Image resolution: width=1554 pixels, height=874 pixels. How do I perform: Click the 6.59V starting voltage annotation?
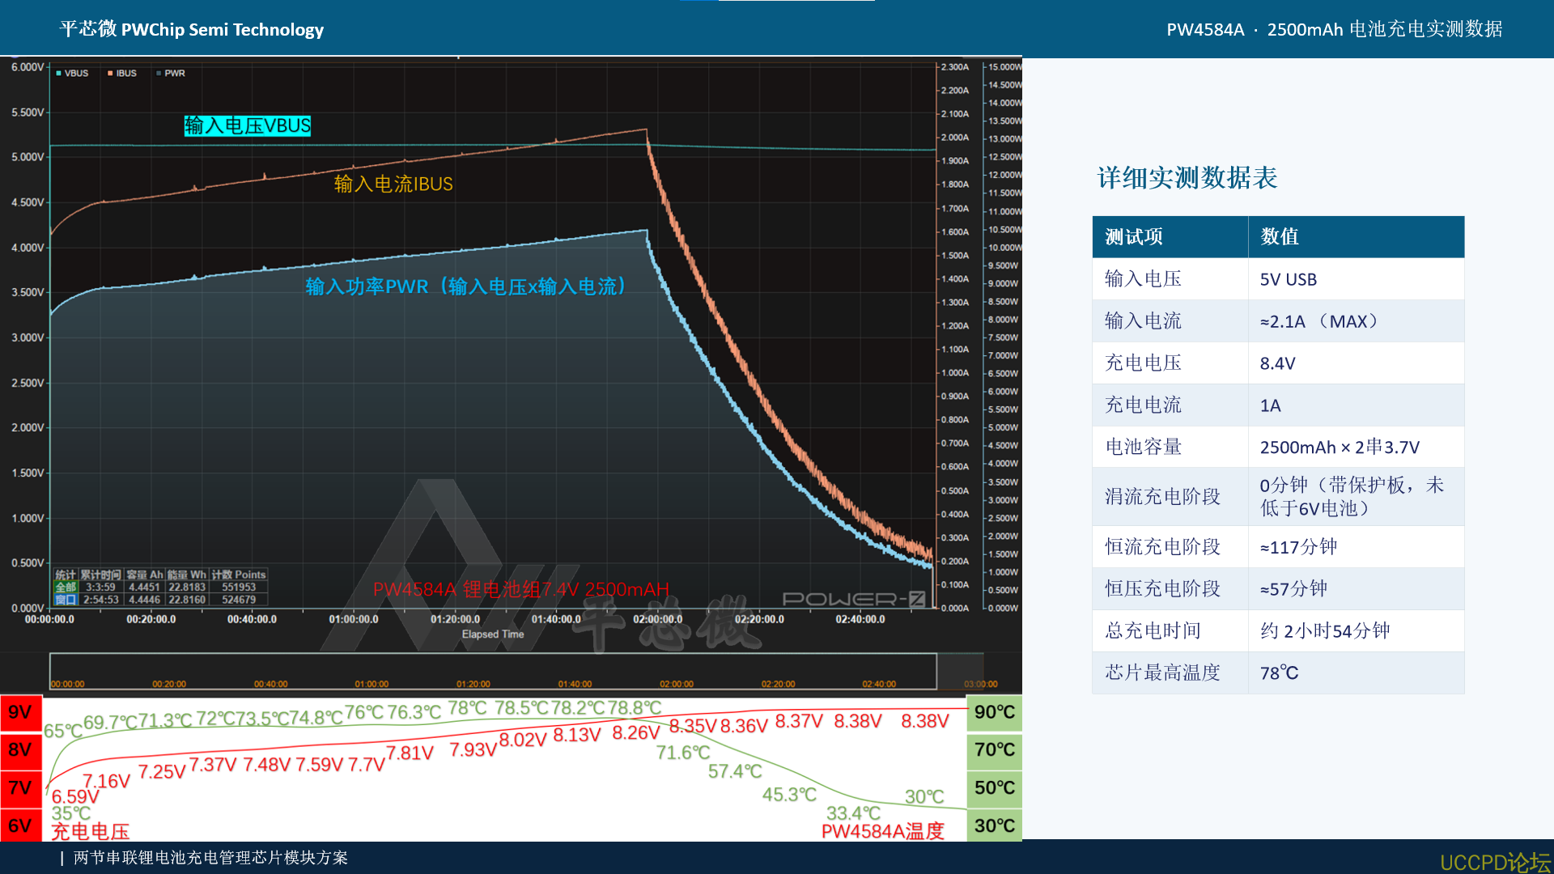[x=75, y=796]
